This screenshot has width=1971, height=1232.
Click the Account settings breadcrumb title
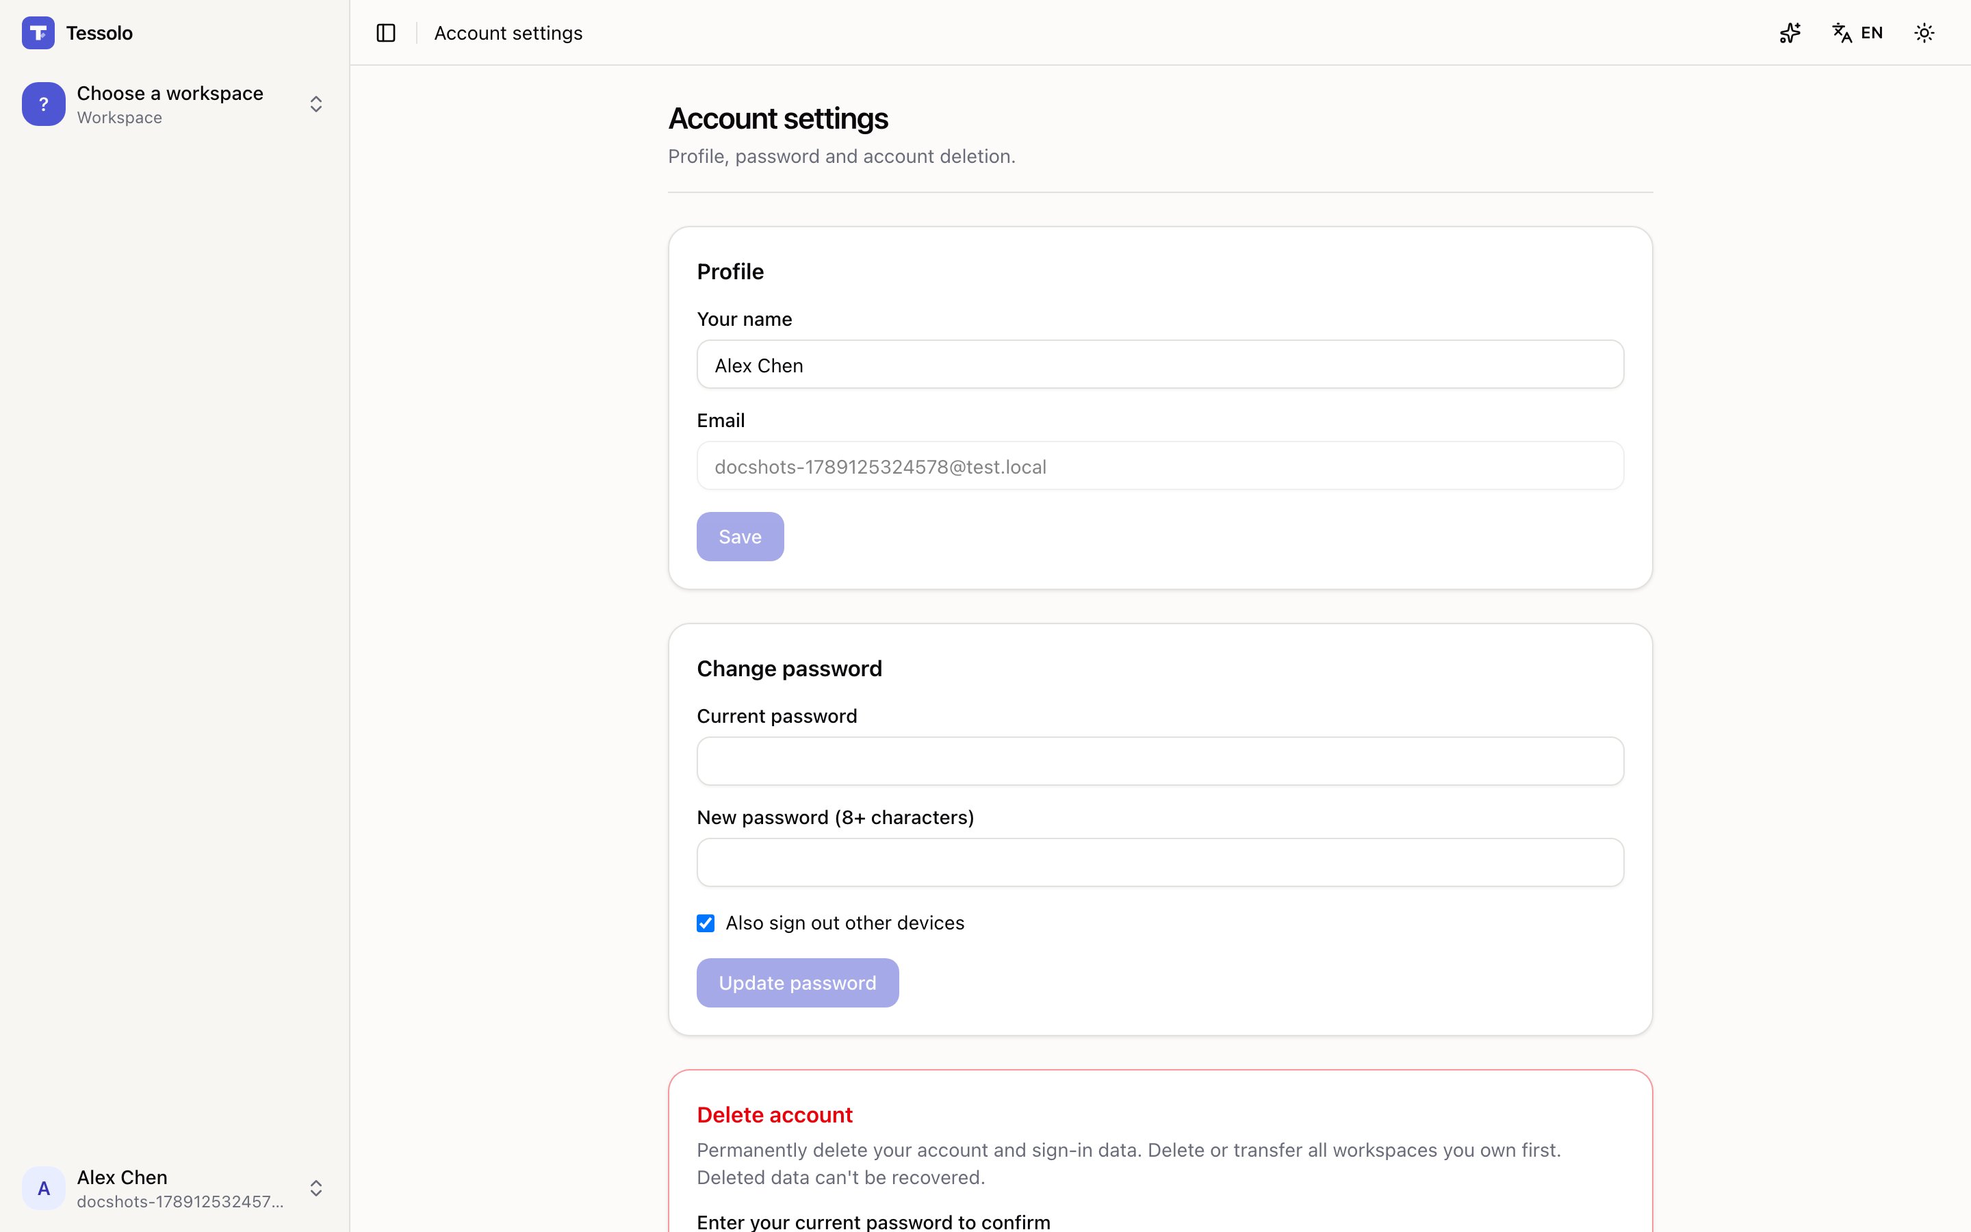point(508,33)
